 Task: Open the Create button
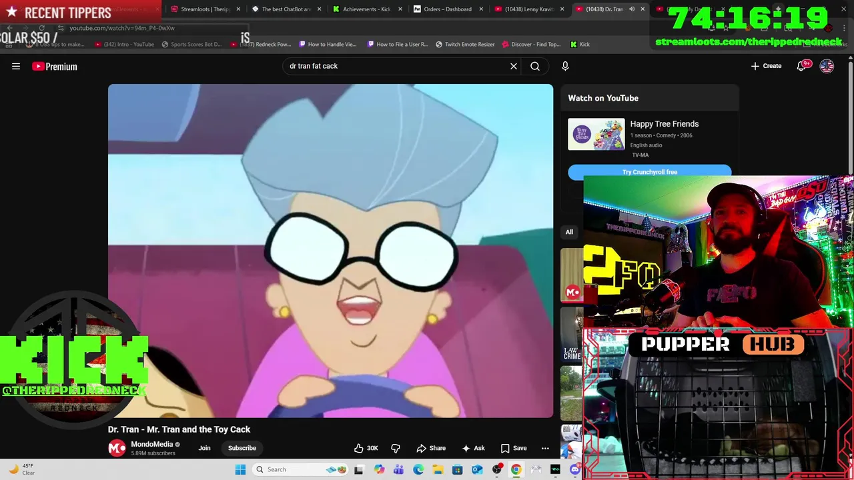(766, 66)
